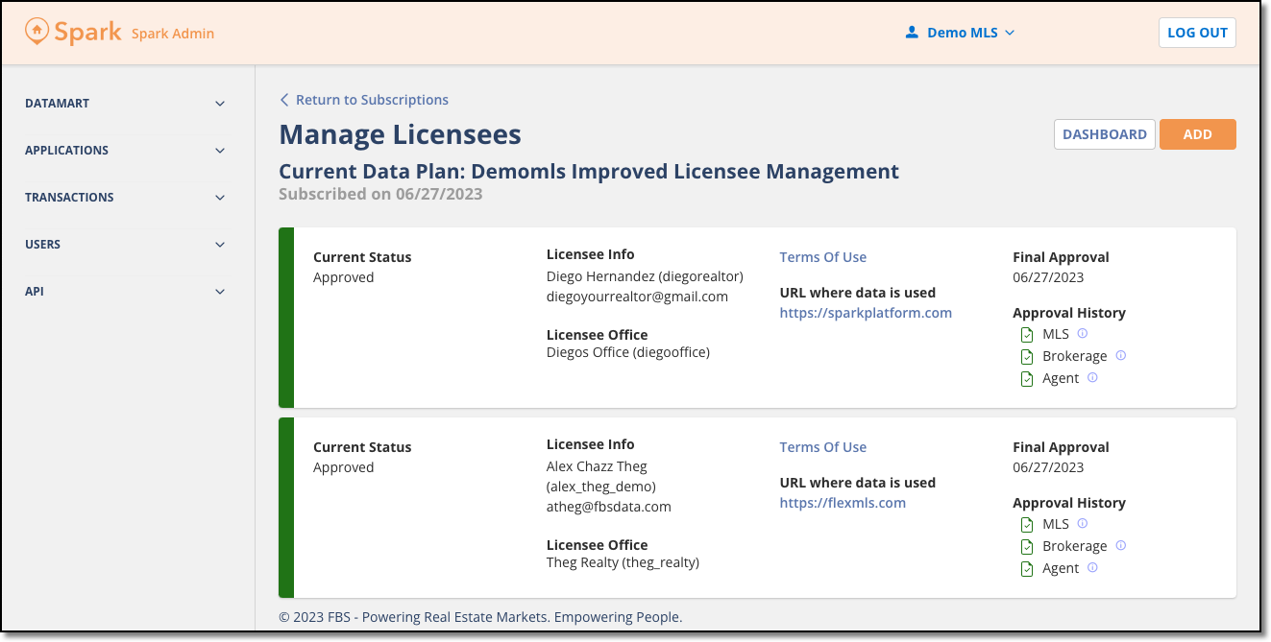Viewport: 1271px width, 642px height.
Task: Click Final Approval date in Diego card
Action: pyautogui.click(x=1048, y=277)
